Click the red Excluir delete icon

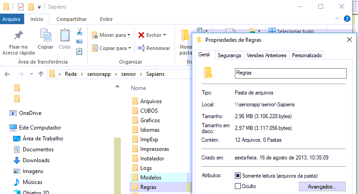[141, 35]
